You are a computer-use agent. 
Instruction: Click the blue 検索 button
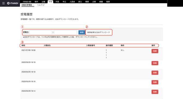pos(82,32)
